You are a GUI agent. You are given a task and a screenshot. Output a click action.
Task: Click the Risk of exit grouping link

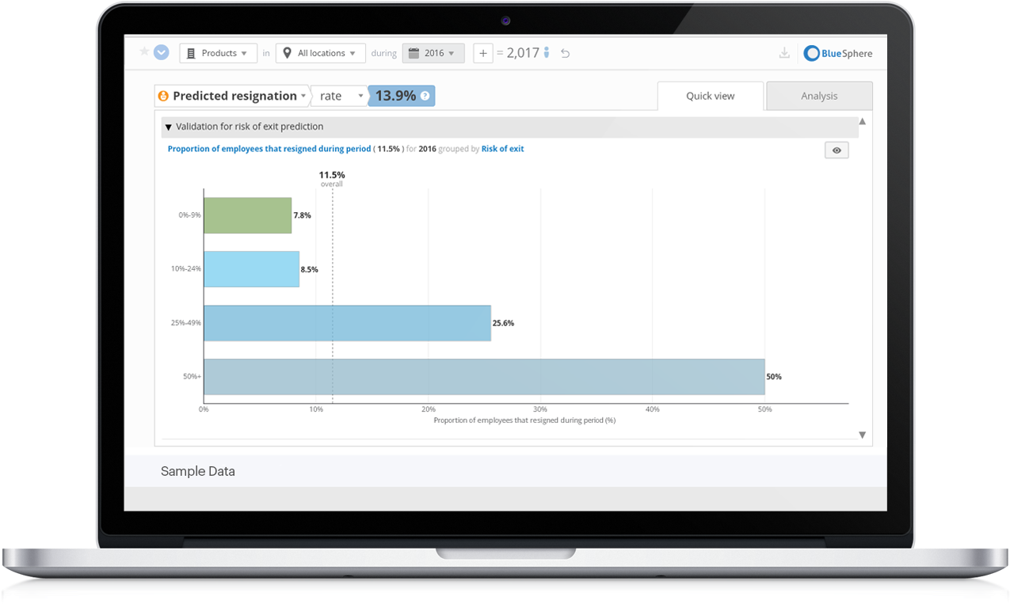click(x=502, y=149)
